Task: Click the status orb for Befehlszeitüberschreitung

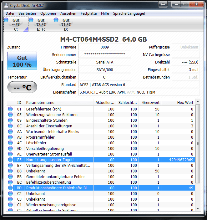Action: point(10,182)
